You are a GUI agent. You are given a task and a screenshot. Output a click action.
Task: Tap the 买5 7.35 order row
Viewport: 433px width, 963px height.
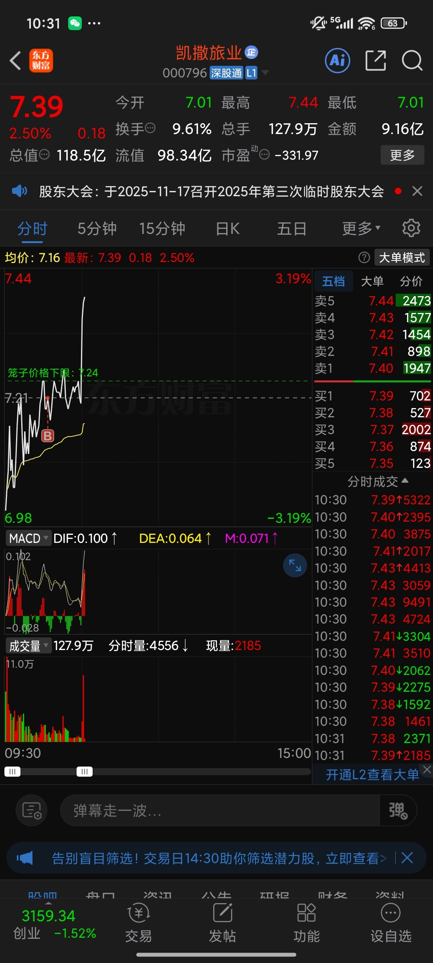(372, 463)
